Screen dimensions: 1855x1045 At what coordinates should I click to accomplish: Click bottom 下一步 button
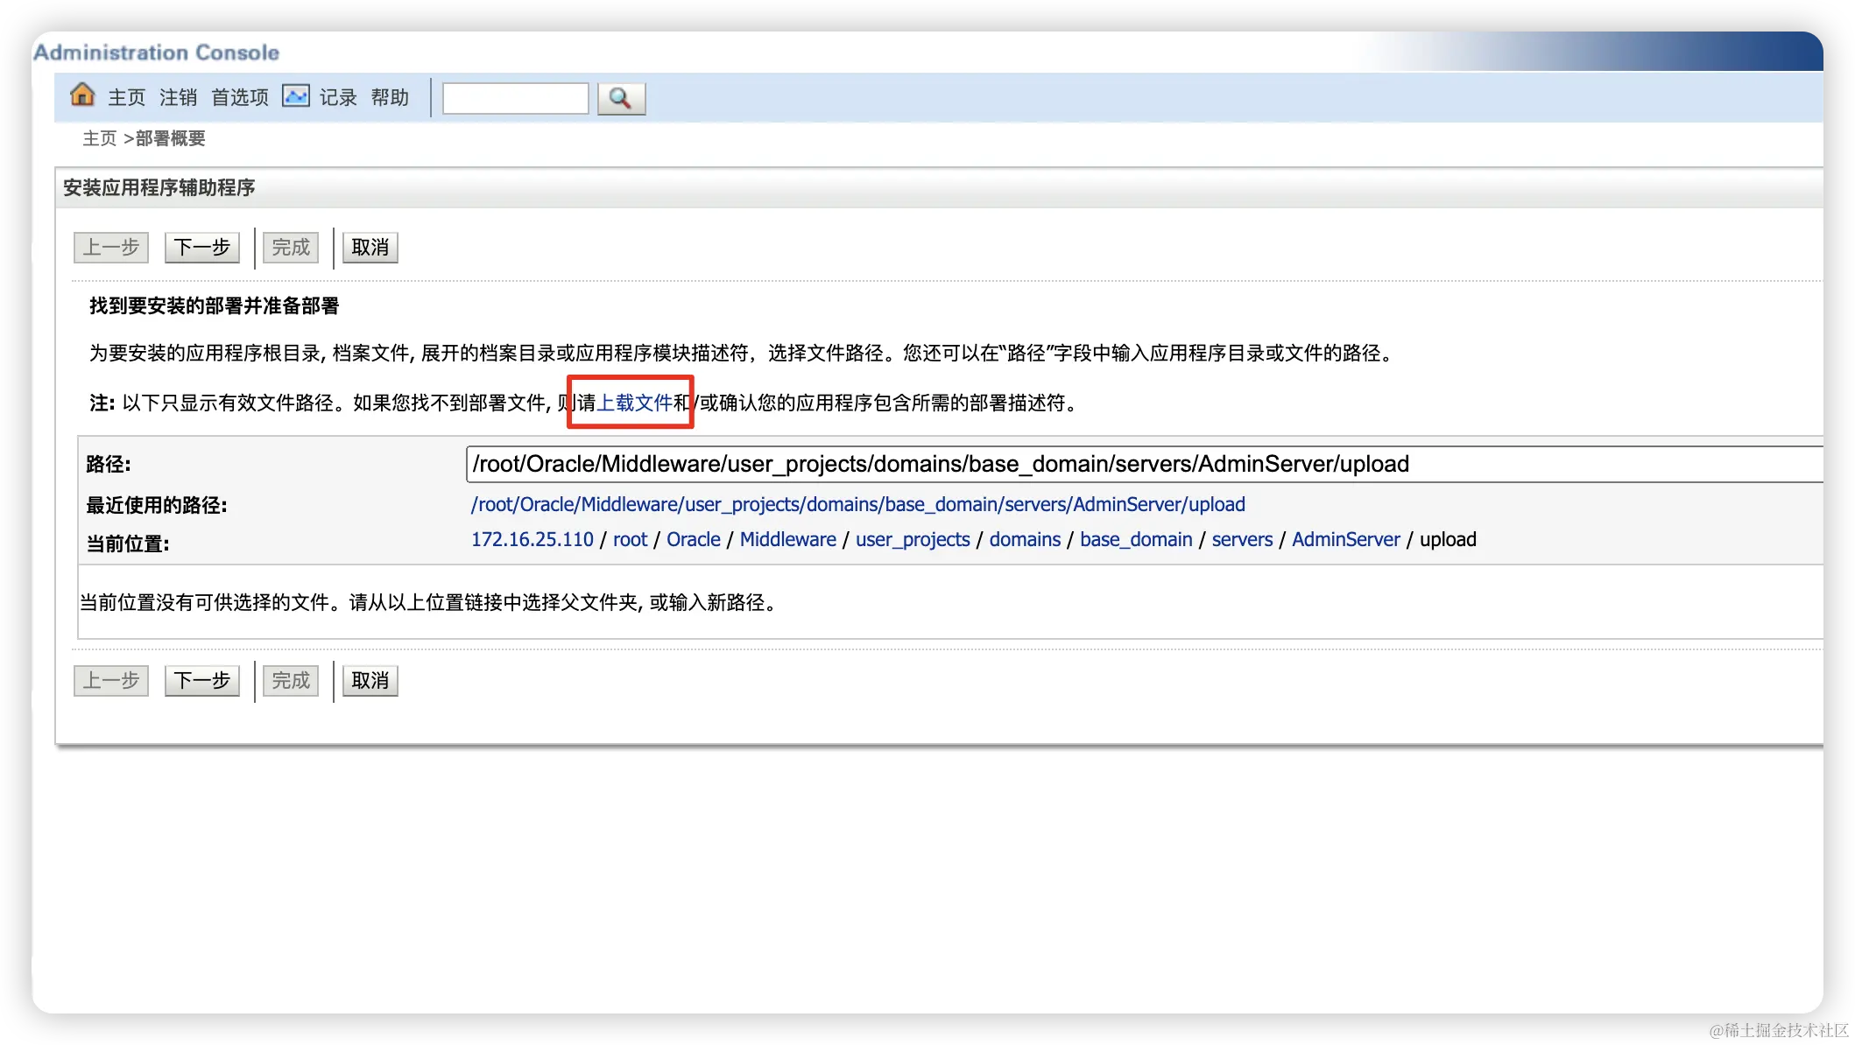201,681
